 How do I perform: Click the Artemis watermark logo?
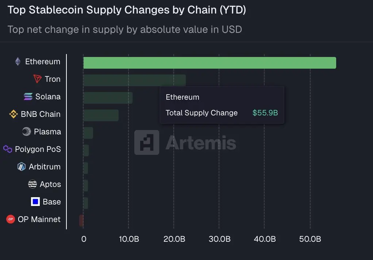click(147, 142)
